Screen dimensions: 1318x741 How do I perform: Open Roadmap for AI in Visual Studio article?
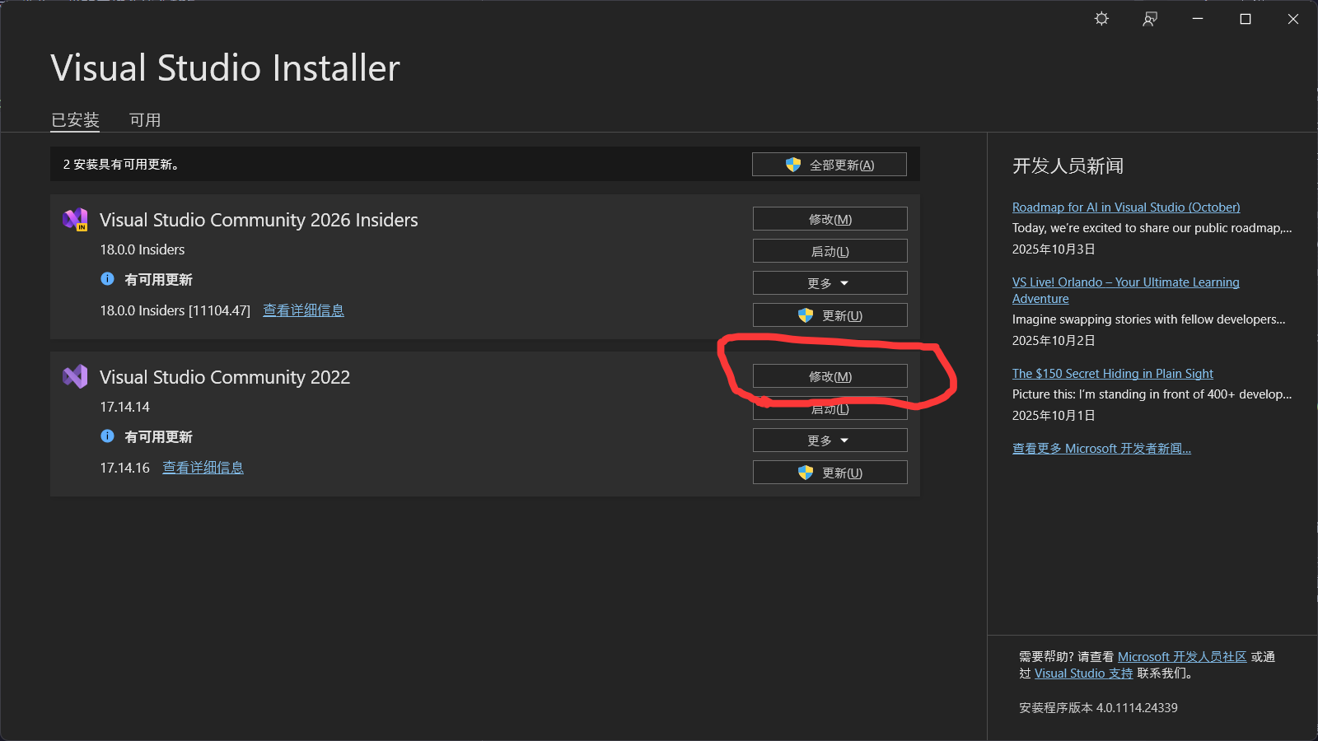pyautogui.click(x=1125, y=207)
